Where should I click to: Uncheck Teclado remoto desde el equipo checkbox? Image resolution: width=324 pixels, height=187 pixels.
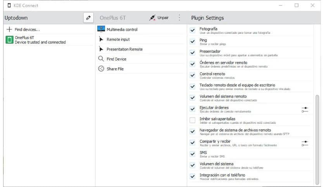[x=192, y=87]
